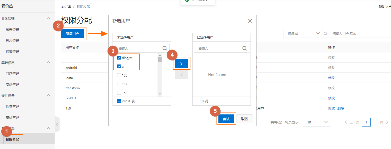
Task: Check the 156 user checkbox
Action: coord(119,75)
